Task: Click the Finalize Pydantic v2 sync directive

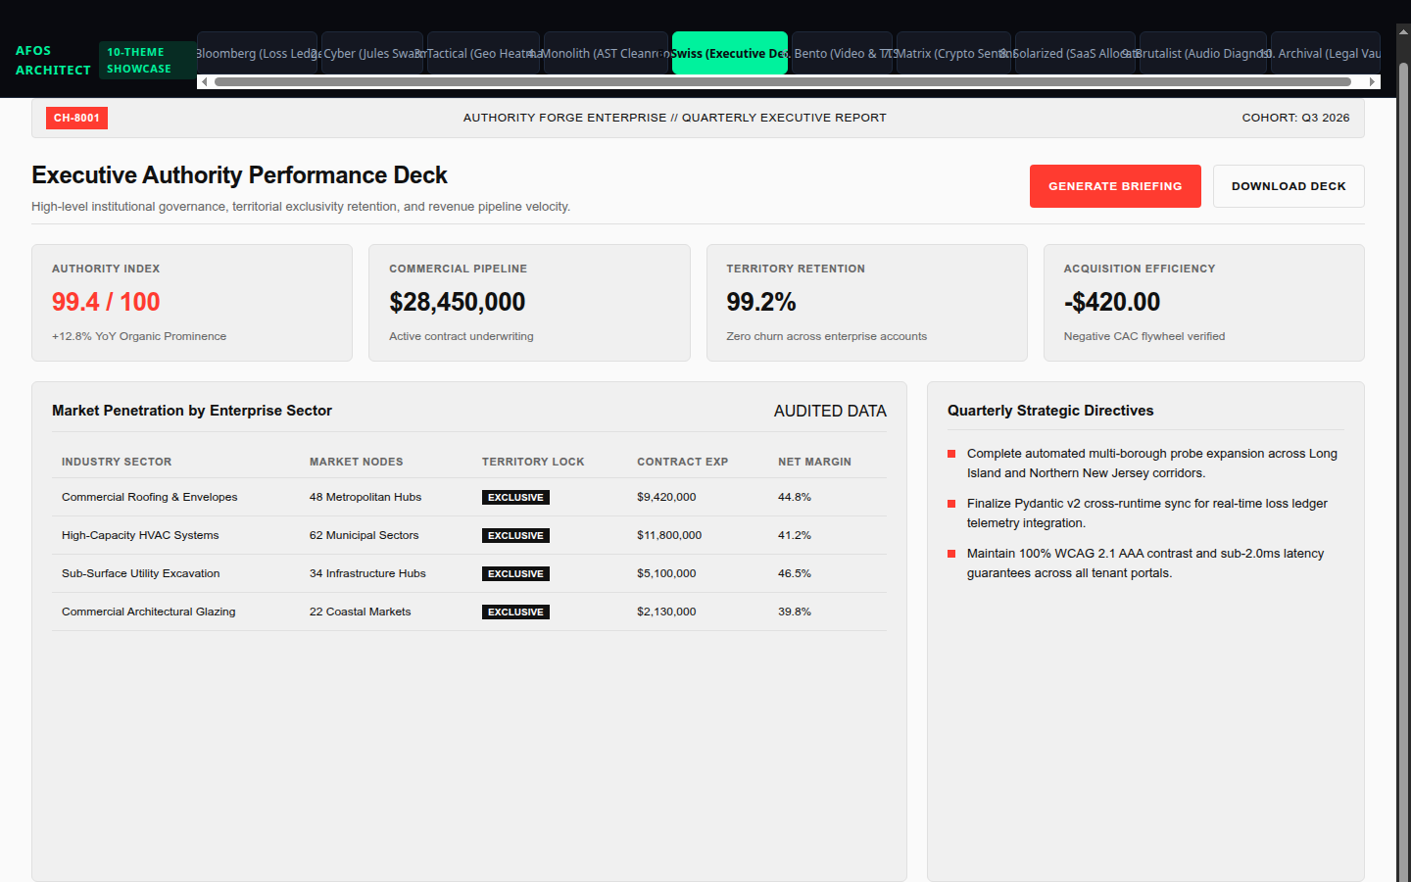Action: click(1146, 513)
